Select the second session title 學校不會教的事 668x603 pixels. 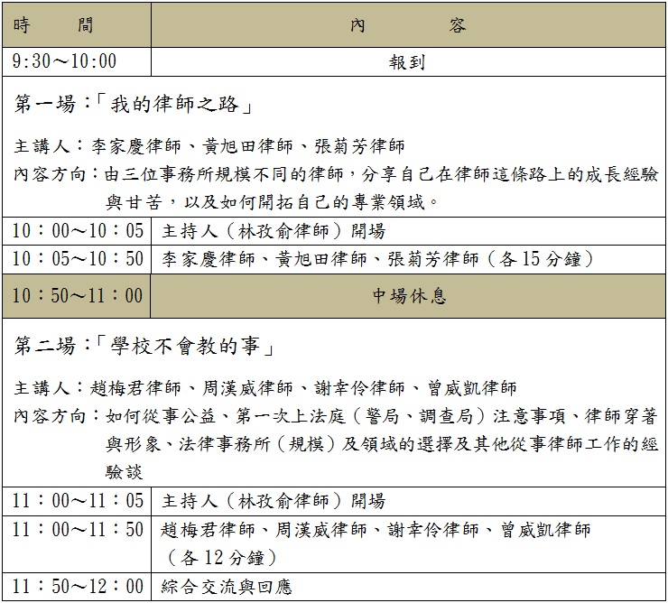point(144,346)
